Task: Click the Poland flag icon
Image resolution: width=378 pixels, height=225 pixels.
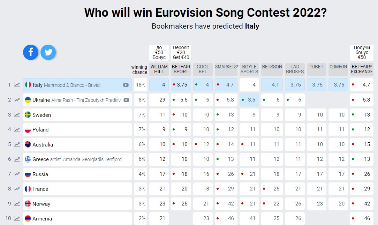Action: (28, 130)
